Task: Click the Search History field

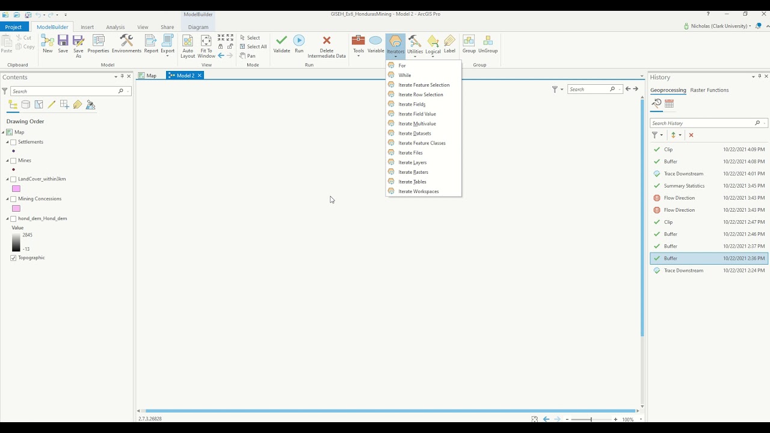Action: tap(703, 123)
